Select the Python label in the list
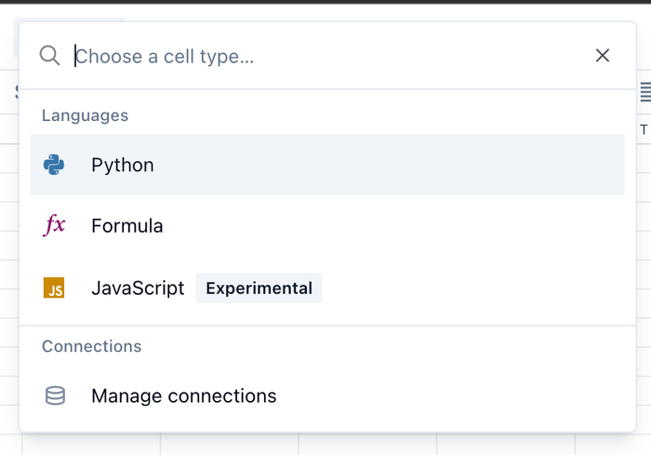This screenshot has height=455, width=651. [123, 165]
